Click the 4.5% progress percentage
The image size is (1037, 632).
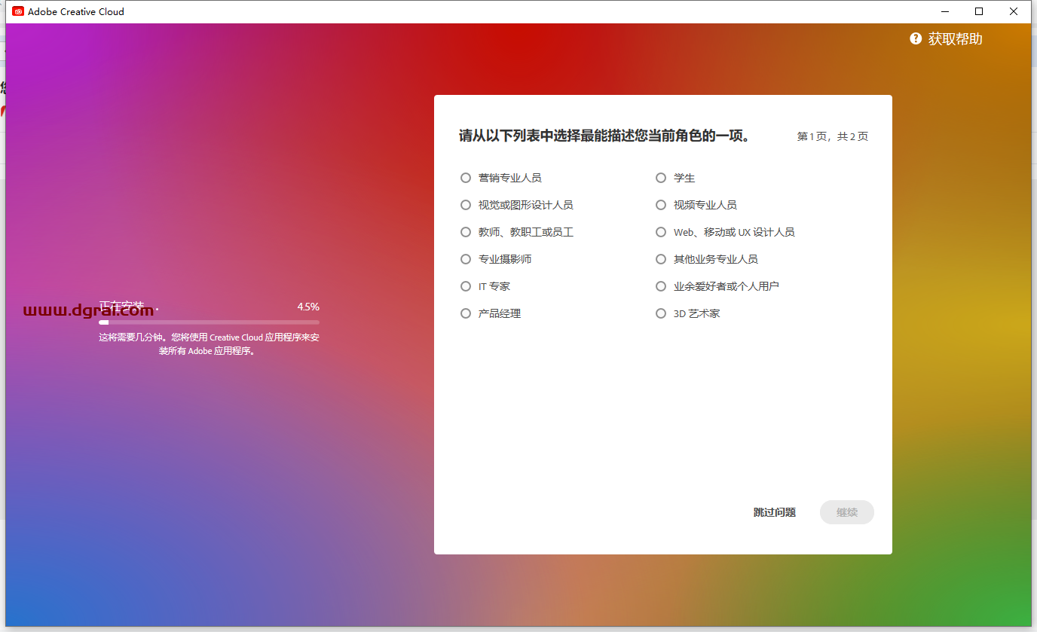click(308, 307)
